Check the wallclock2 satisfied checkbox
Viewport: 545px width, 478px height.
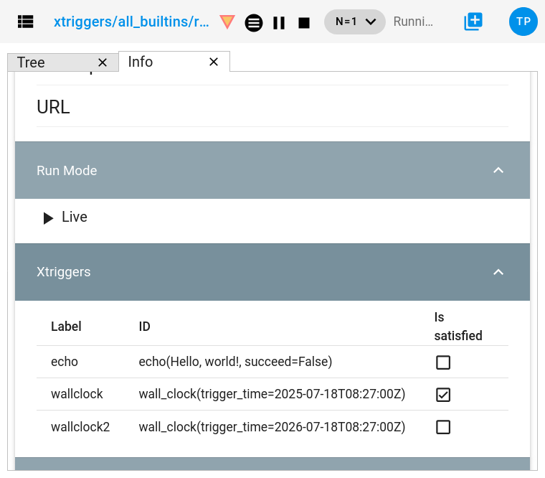coord(443,427)
